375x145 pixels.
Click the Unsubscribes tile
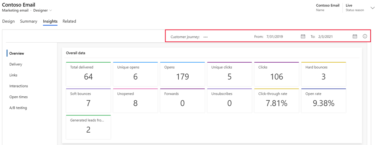click(x=230, y=101)
